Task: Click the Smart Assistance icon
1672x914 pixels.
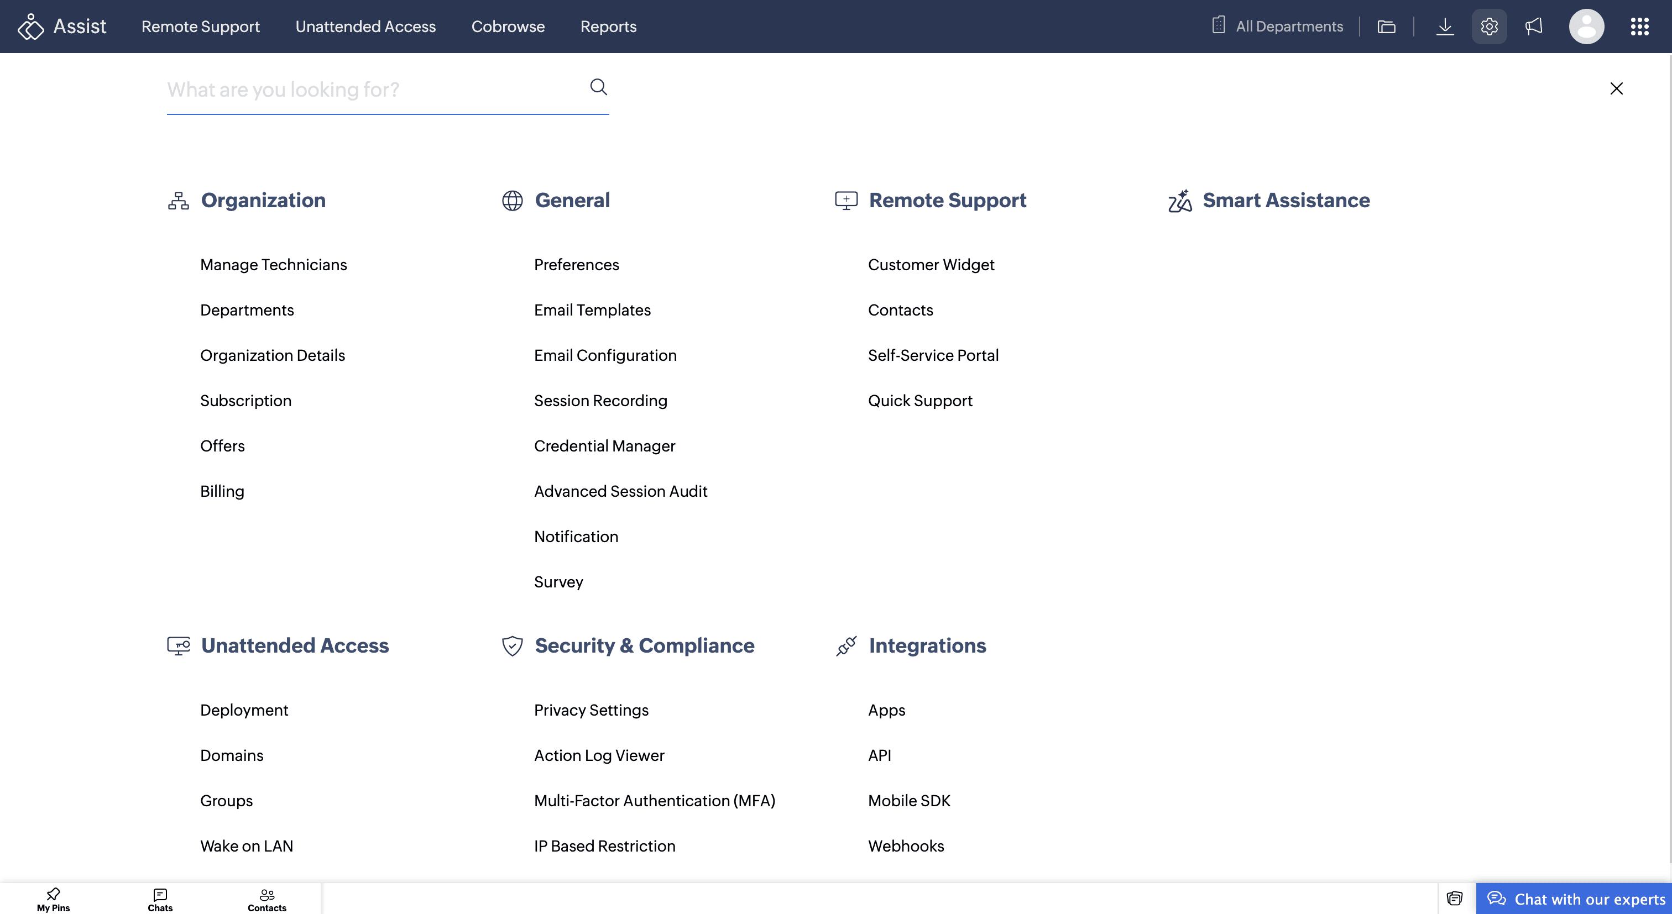Action: tap(1180, 201)
